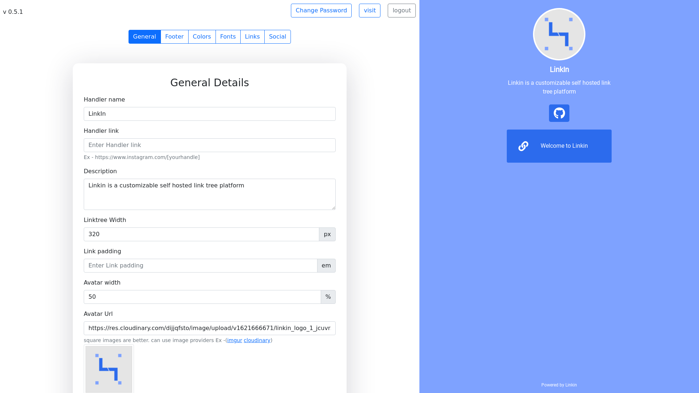The image size is (699, 393).
Task: Select the Colors tab
Action: tap(202, 36)
